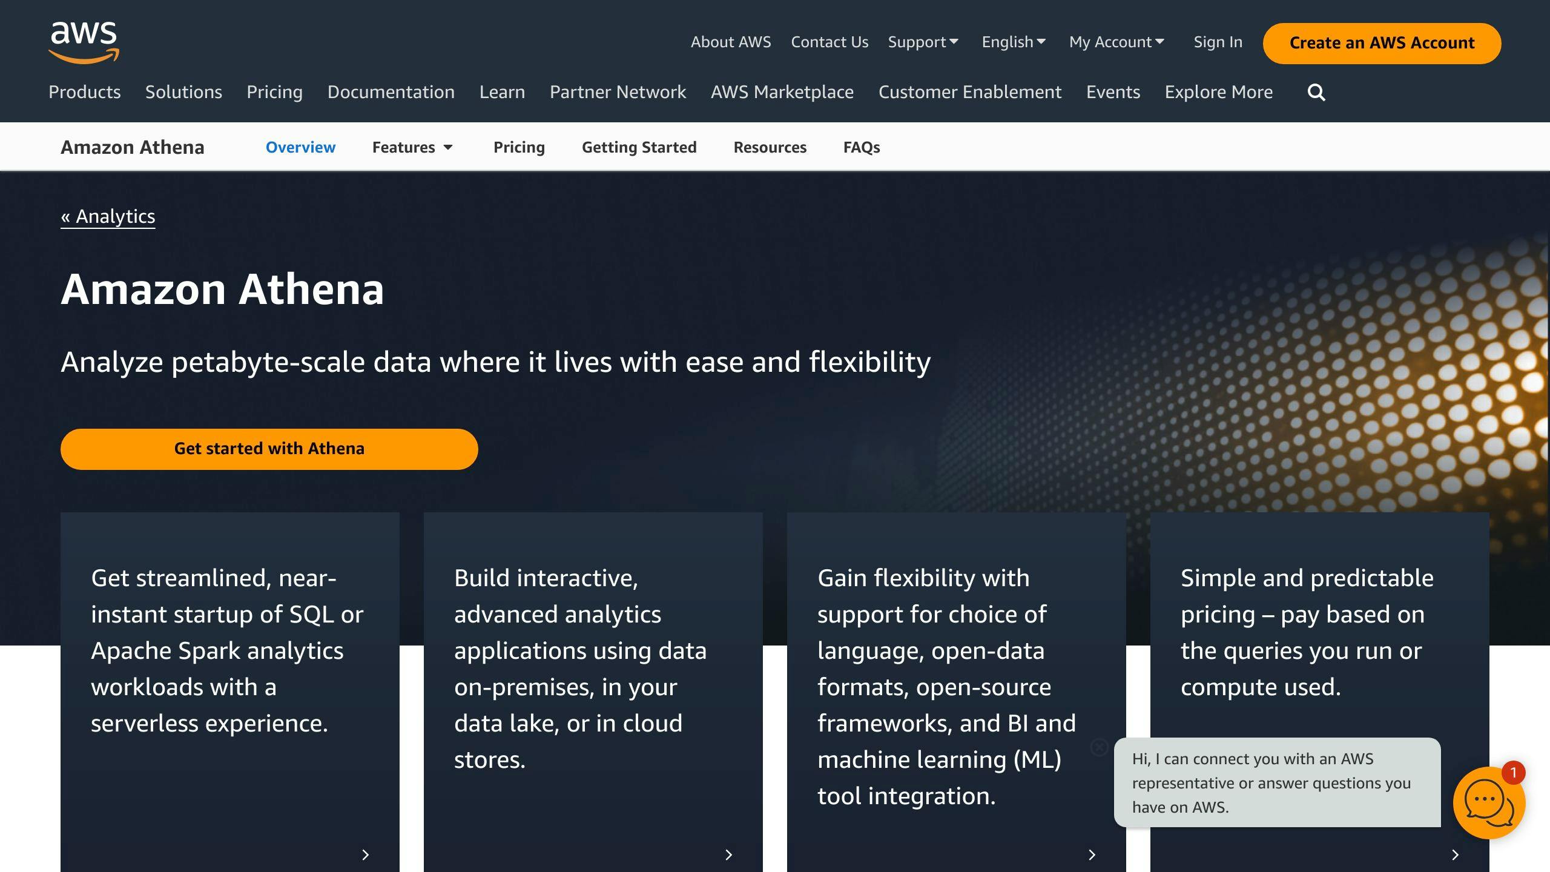
Task: Open Contact Us link
Action: [829, 42]
